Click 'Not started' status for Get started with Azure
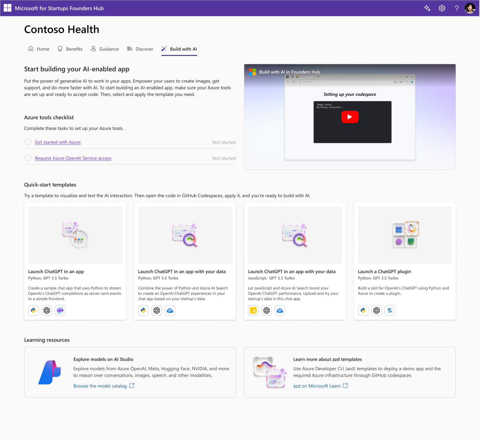 224,142
